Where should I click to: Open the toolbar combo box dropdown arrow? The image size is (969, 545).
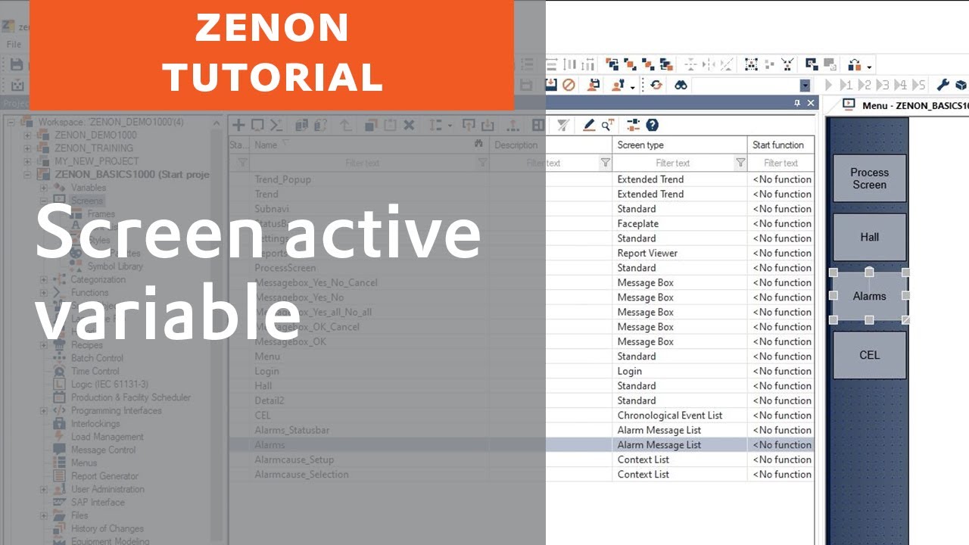pos(805,86)
